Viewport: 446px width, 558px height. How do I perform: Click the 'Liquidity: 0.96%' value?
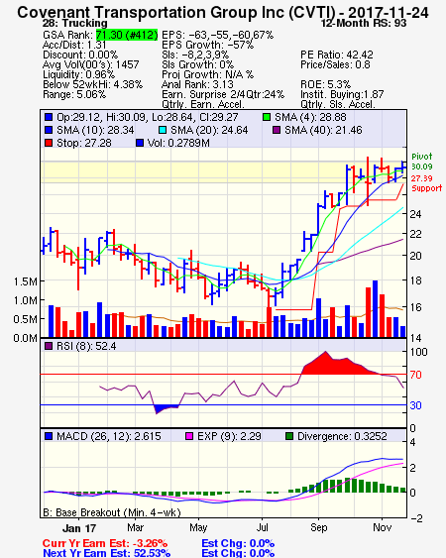pyautogui.click(x=78, y=74)
